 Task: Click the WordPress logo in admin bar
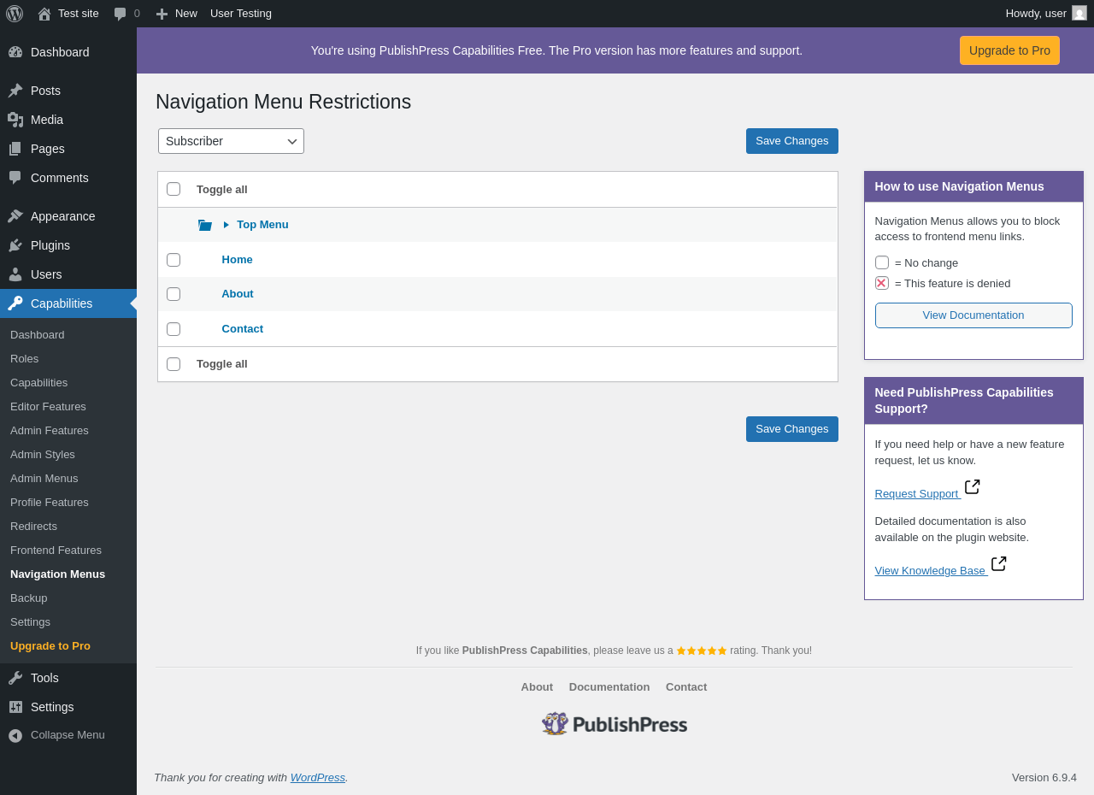click(15, 14)
